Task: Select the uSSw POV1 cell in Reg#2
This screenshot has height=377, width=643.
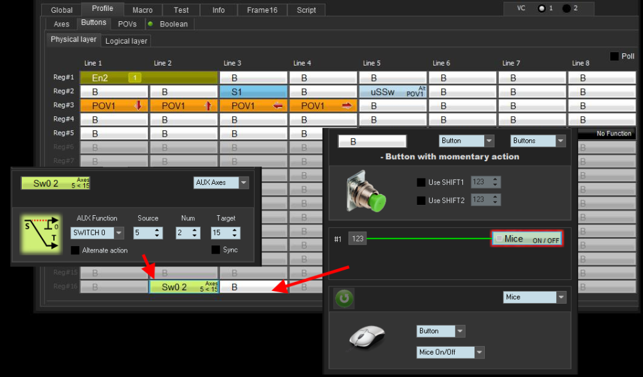Action: coord(393,92)
